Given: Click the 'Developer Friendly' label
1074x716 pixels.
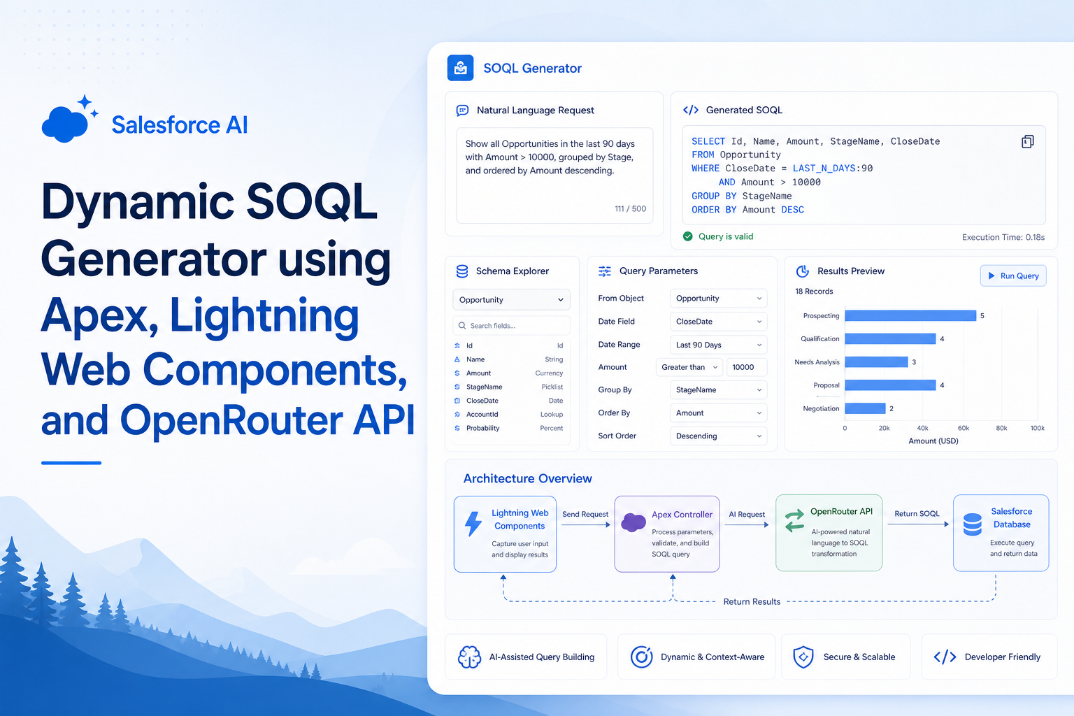Looking at the screenshot, I should pos(1003,657).
